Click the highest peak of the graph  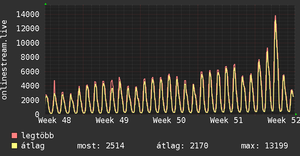click(275, 16)
